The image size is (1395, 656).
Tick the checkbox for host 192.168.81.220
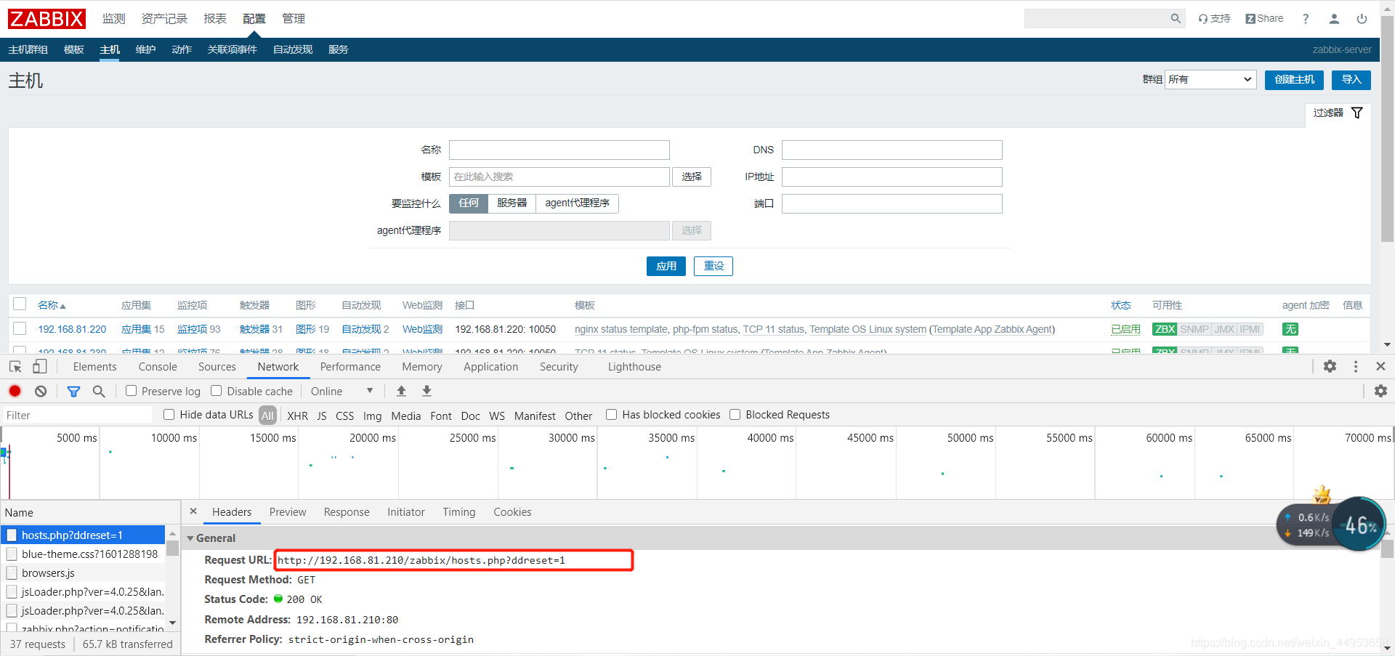(20, 328)
